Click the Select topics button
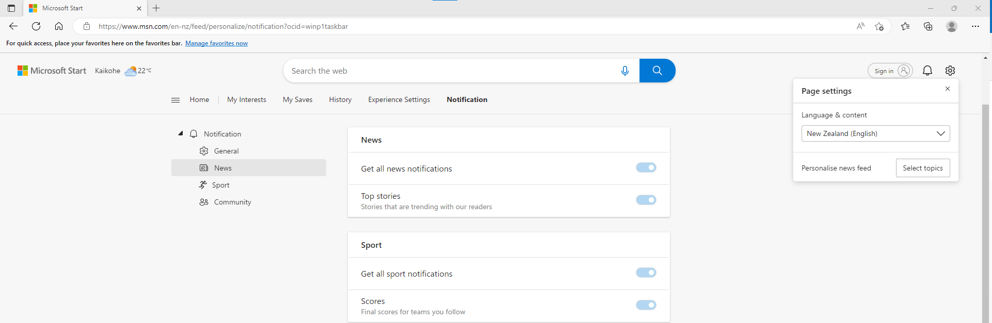 coord(923,168)
